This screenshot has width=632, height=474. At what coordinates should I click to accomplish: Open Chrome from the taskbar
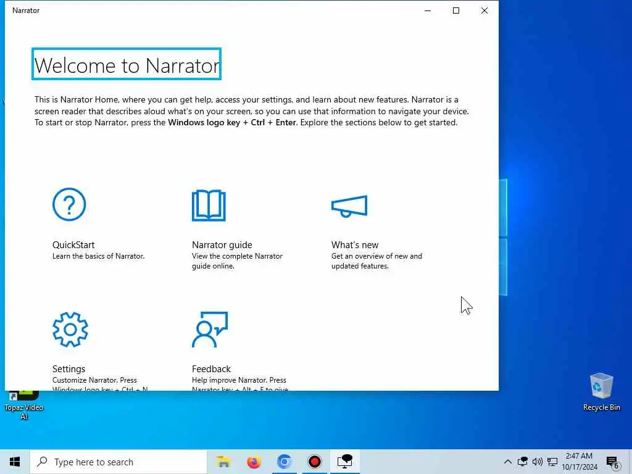284,462
